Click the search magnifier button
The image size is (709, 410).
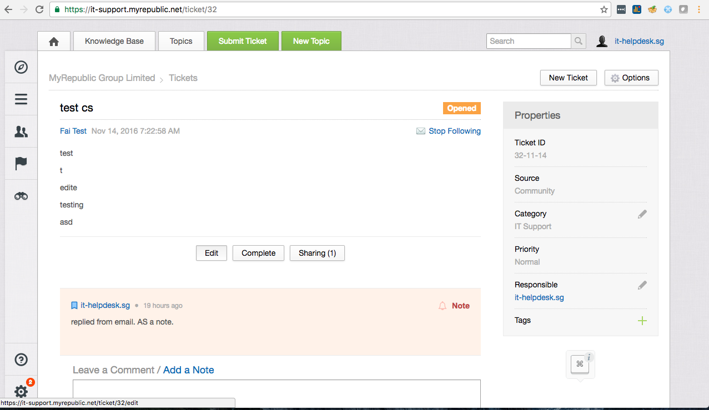click(579, 41)
